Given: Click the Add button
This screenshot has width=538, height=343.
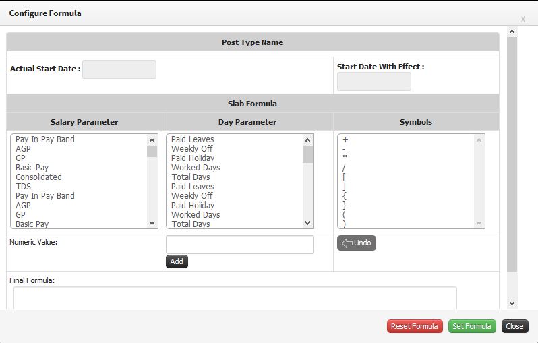Looking at the screenshot, I should (177, 261).
